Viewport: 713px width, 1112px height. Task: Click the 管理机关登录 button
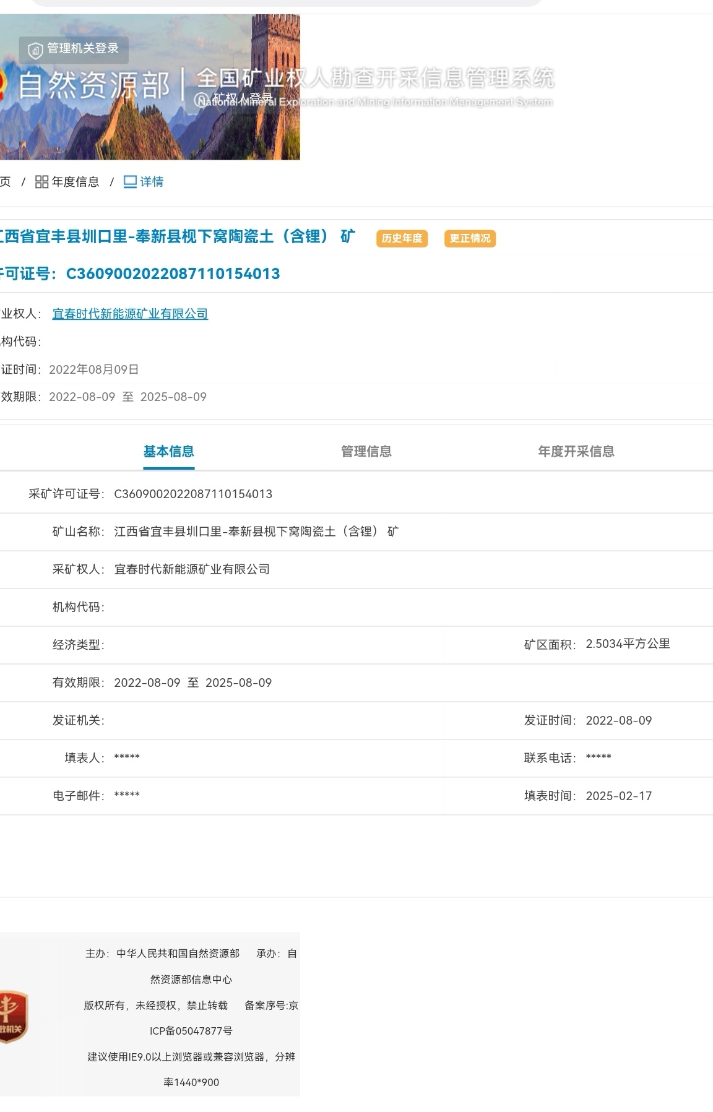(x=74, y=49)
